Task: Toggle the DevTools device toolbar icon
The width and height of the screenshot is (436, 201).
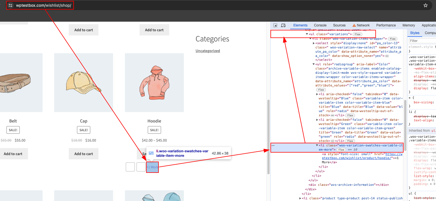Action: point(283,25)
